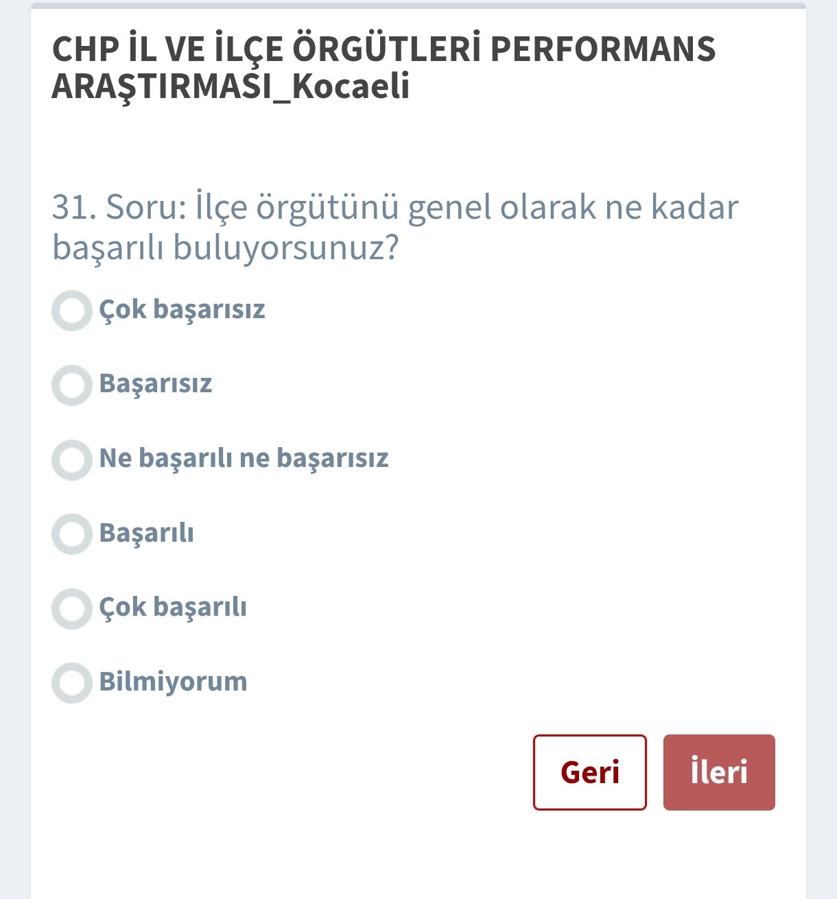Image resolution: width=837 pixels, height=899 pixels.
Task: Select the "Çok başarısız" radio button
Action: tap(72, 311)
